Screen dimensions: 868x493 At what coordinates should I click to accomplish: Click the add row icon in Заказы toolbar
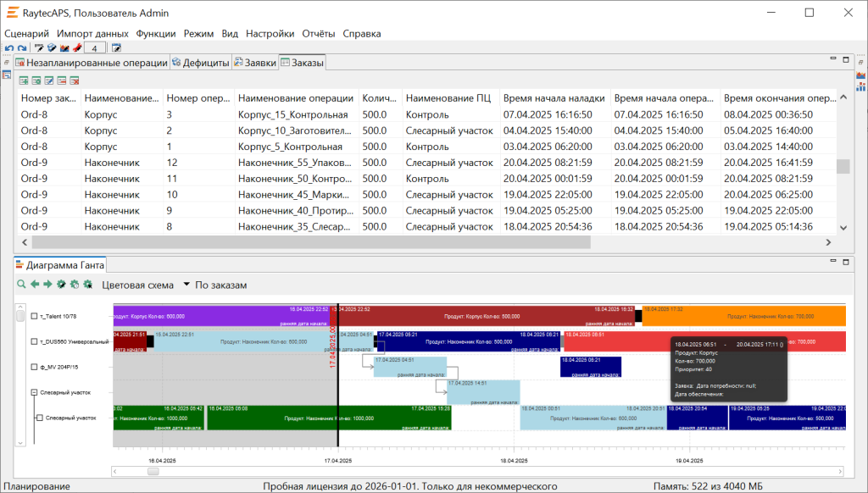(x=24, y=80)
